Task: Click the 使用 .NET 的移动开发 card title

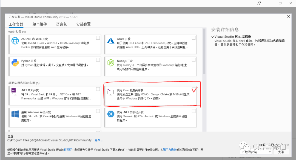Action: point(130,112)
